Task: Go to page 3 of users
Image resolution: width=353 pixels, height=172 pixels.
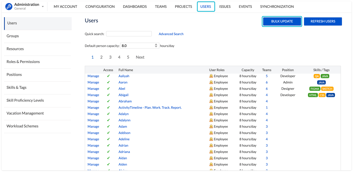Action: coord(110,57)
